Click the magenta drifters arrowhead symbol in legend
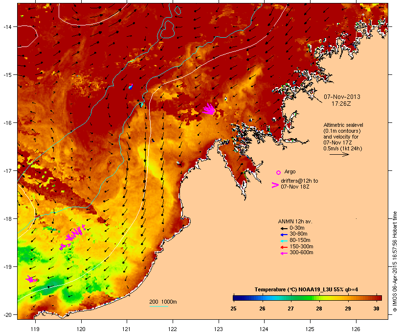The height and width of the screenshot is (333, 401). pos(275,185)
